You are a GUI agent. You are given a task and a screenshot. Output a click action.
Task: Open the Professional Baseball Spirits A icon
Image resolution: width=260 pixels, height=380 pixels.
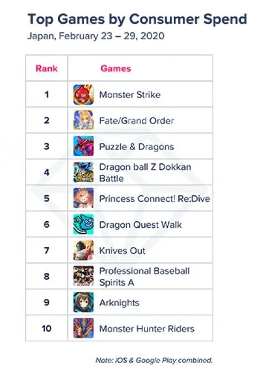point(83,276)
